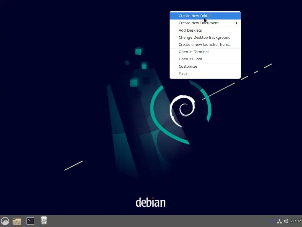Show desktop via folder icon in panel
This screenshot has height=227, width=302.
(17, 221)
